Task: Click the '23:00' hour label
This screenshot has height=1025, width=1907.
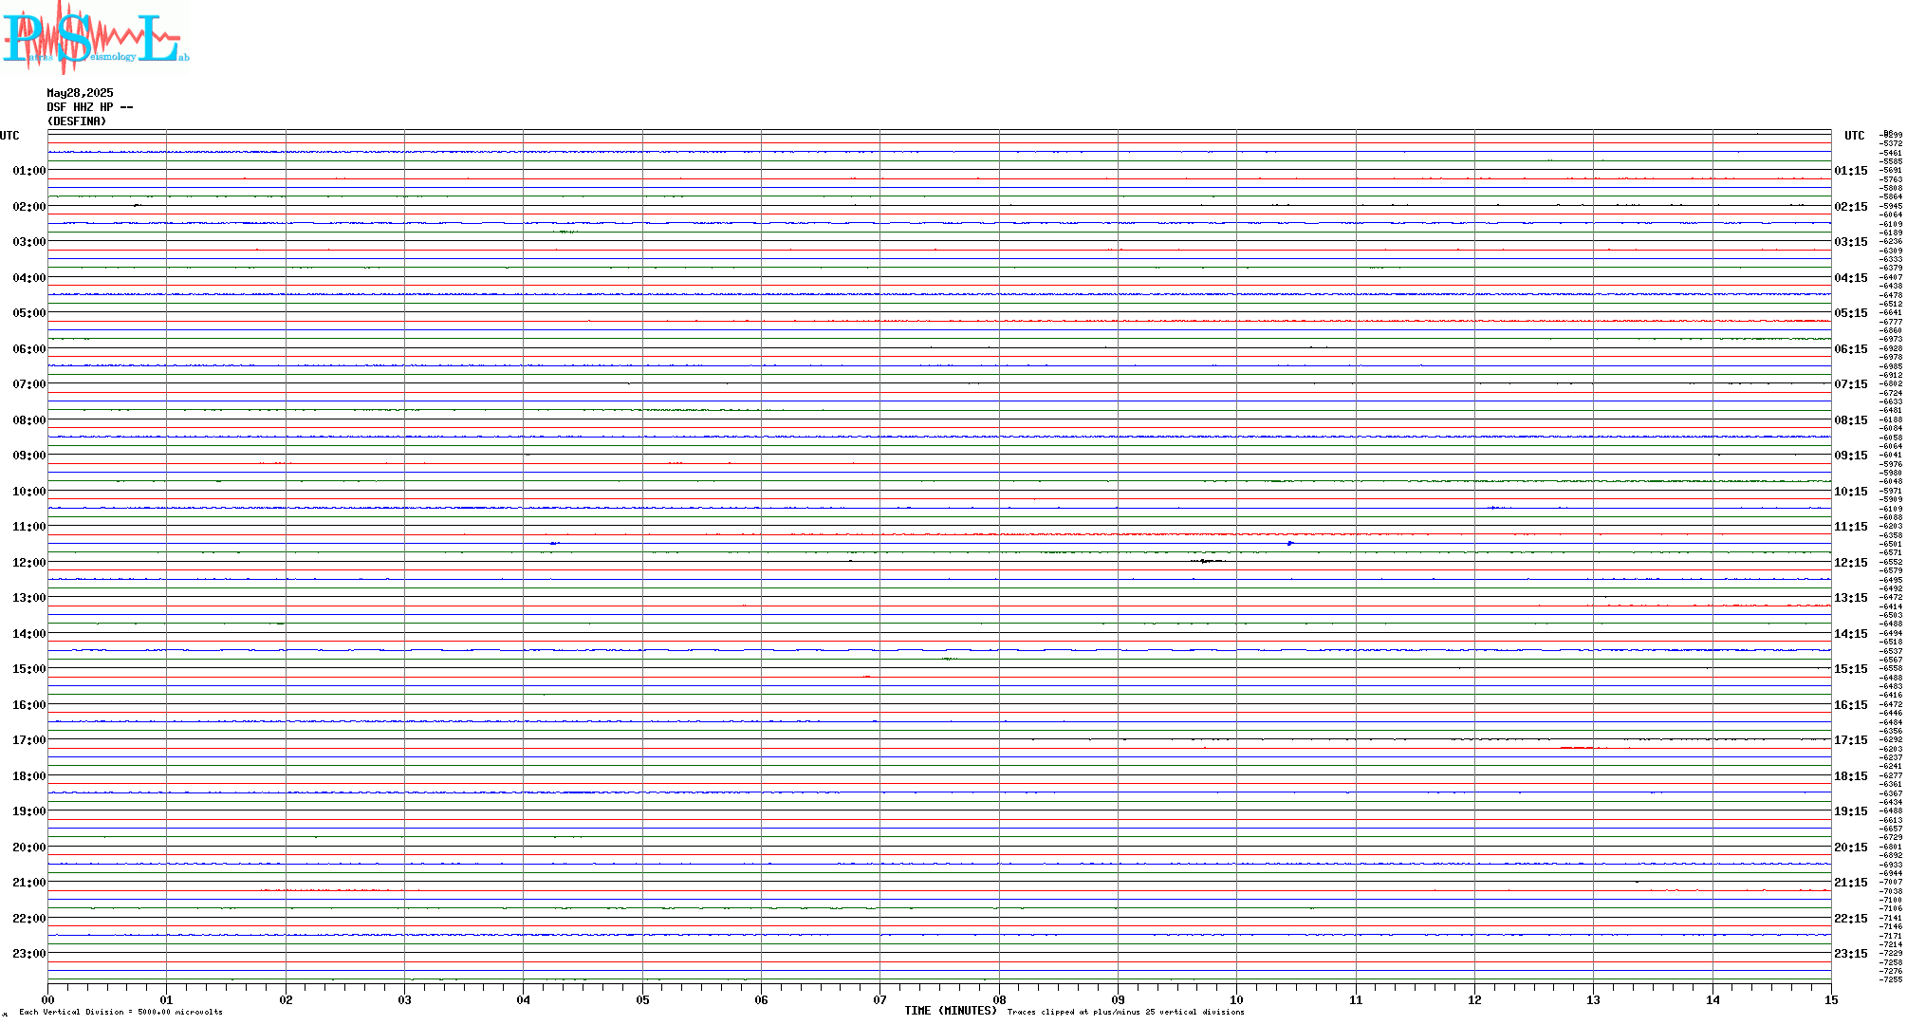Action: [x=29, y=954]
